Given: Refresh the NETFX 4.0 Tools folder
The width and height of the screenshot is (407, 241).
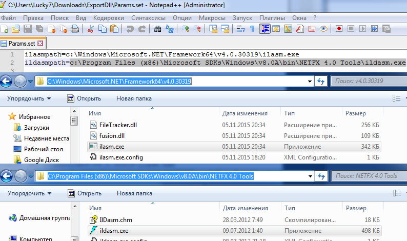Looking at the screenshot, I should pyautogui.click(x=321, y=176).
